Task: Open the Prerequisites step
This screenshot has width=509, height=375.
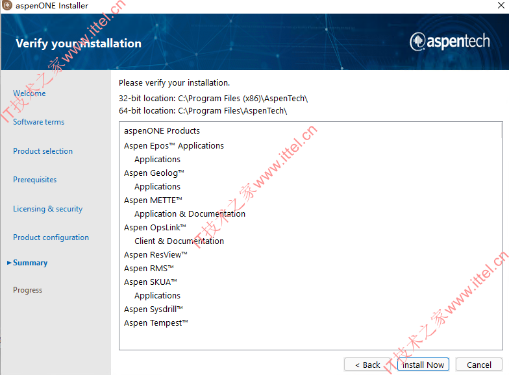Action: coord(35,180)
